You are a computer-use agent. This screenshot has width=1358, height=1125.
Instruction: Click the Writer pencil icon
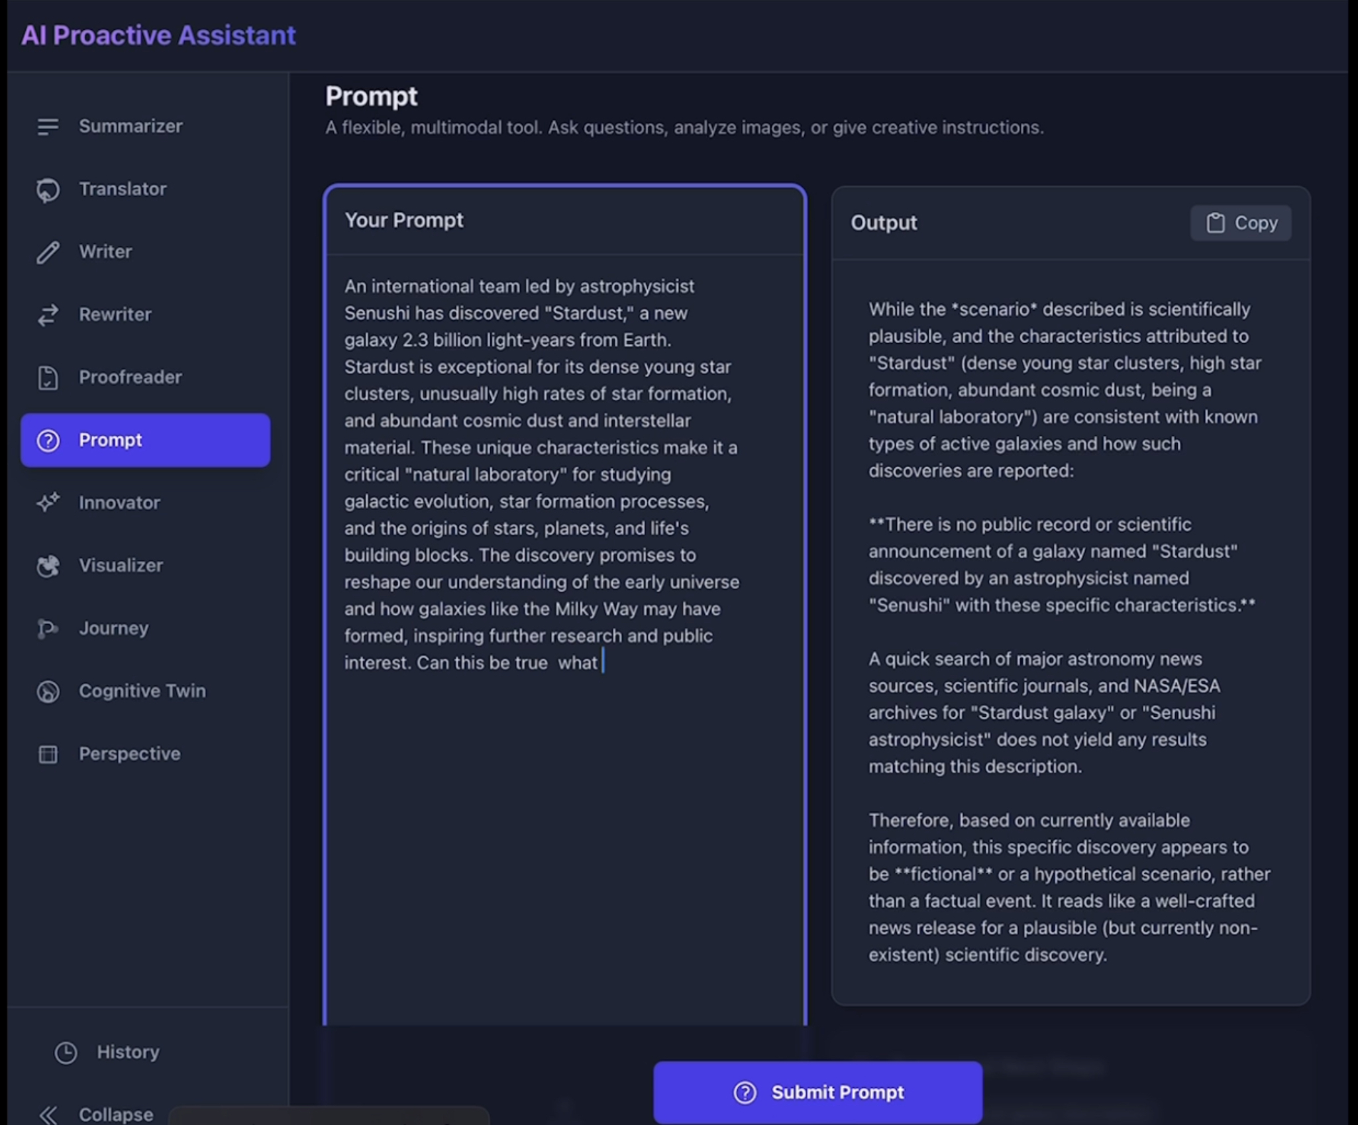(x=48, y=252)
